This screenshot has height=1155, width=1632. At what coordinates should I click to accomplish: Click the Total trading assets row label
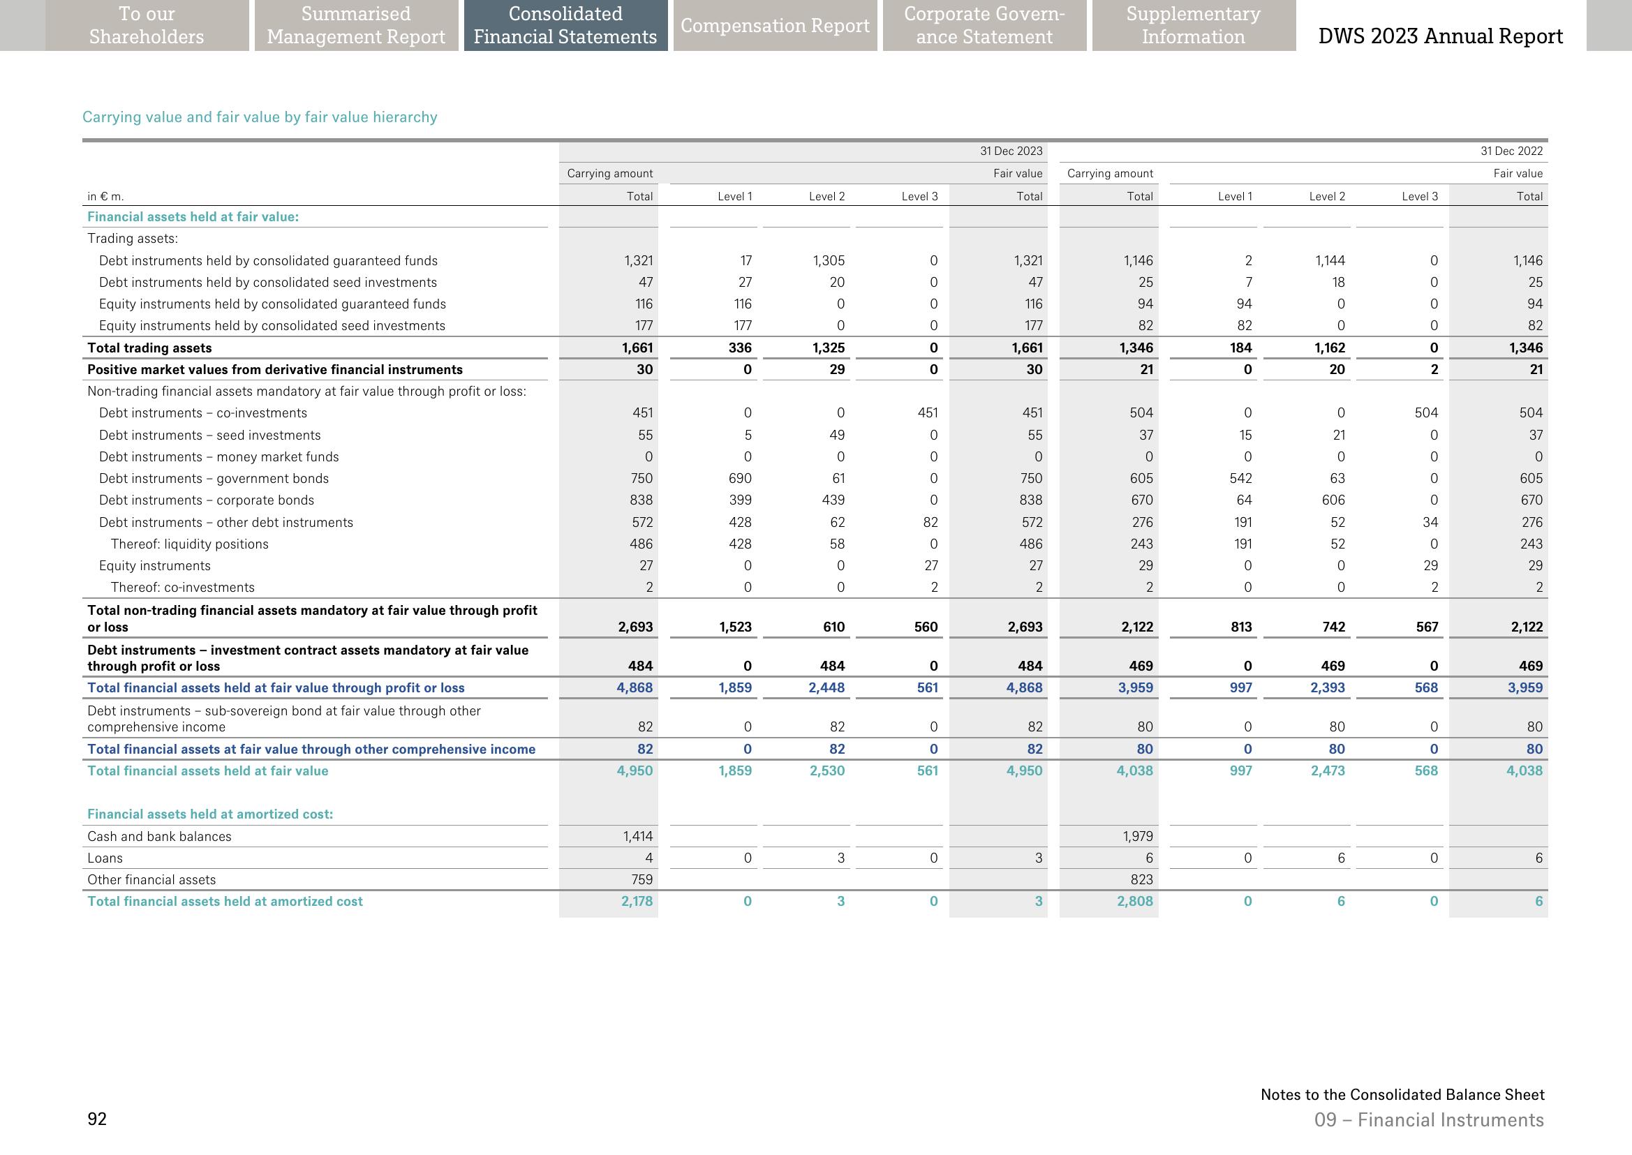coord(149,348)
